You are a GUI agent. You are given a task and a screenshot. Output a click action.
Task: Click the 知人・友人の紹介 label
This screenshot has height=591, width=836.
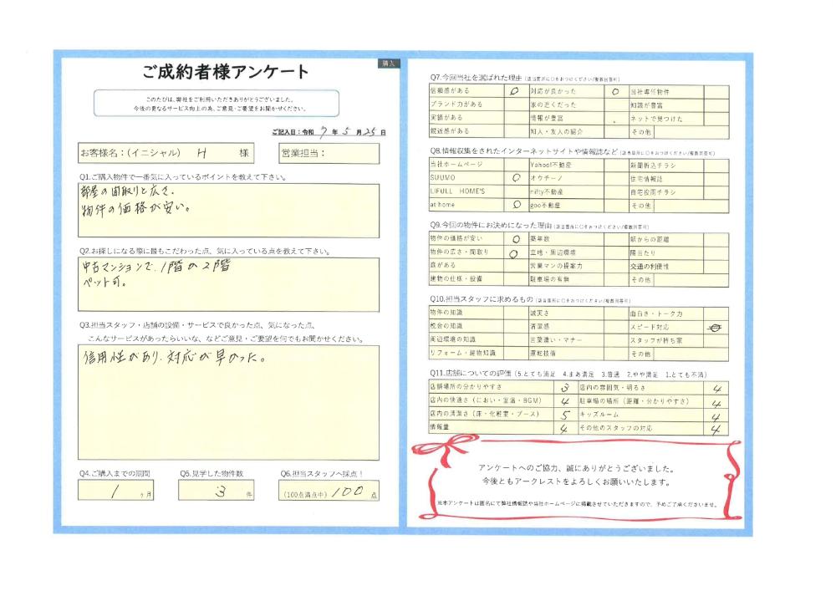(556, 131)
